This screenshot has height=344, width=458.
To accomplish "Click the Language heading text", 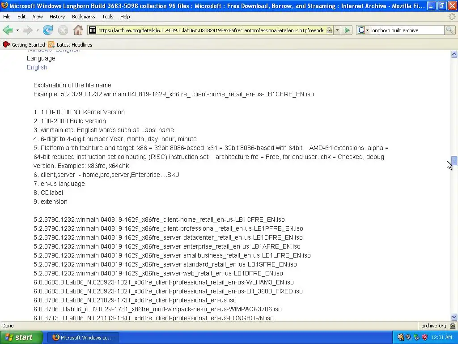I will click(x=41, y=58).
